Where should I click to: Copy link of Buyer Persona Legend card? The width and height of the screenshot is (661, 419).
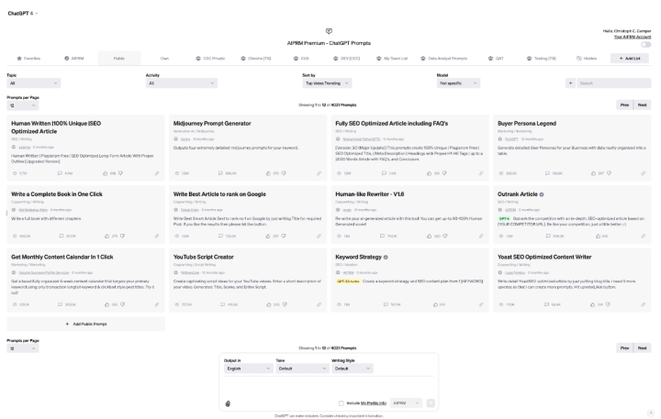coord(643,172)
